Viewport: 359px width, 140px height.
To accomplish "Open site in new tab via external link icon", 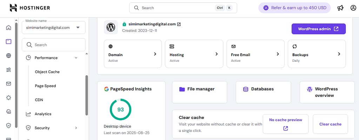I will click(179, 24).
